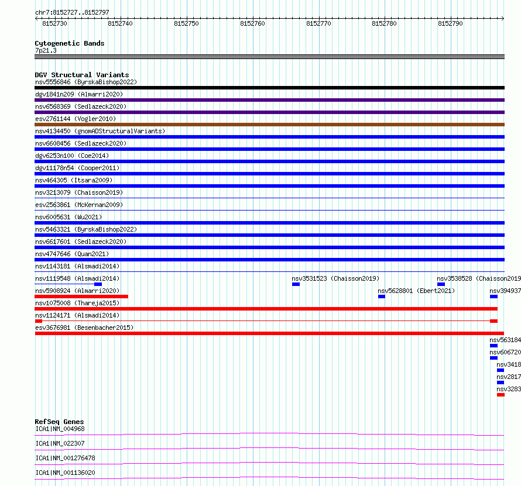521x486 pixels.
Task: Click the DGV Structural Variants track title
Action: coord(82,75)
